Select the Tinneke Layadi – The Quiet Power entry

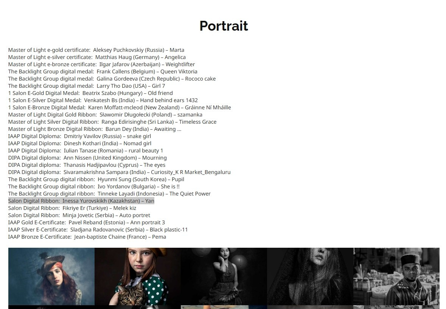point(109,194)
